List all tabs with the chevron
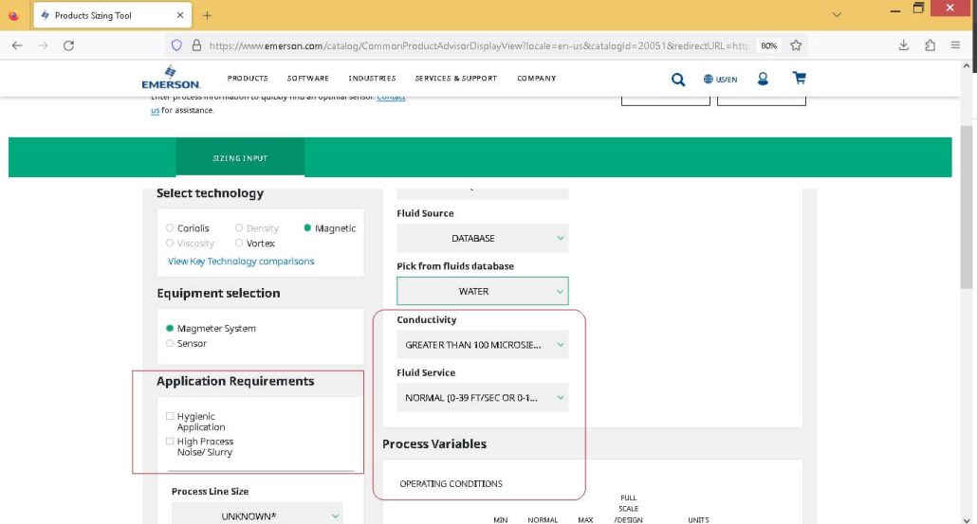 pyautogui.click(x=837, y=15)
